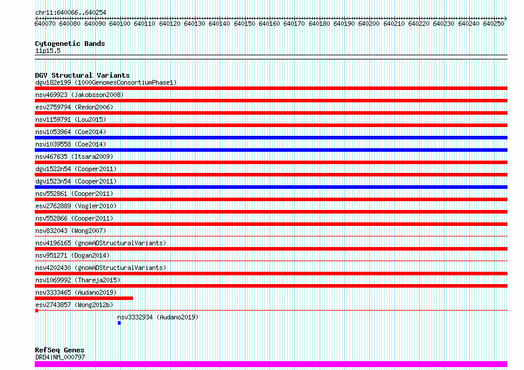Click thin red line under nsv832043
524x370 pixels.
point(271,236)
